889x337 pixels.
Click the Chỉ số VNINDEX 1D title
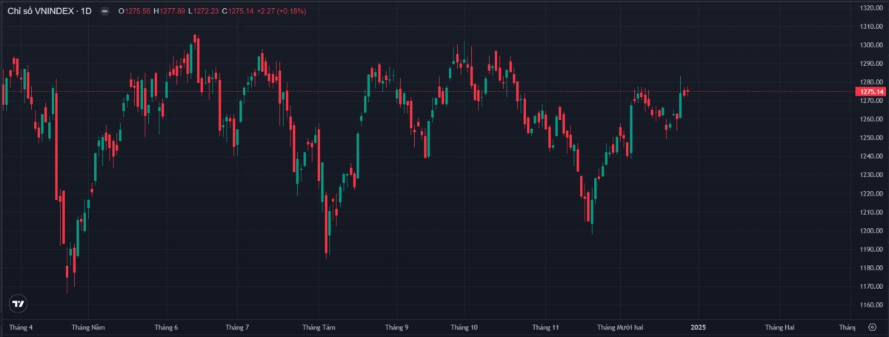(50, 11)
